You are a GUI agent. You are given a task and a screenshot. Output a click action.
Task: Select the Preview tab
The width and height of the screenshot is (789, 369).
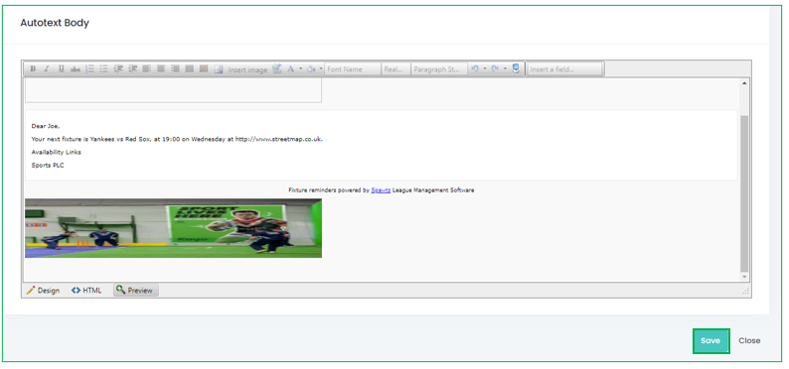pyautogui.click(x=136, y=291)
